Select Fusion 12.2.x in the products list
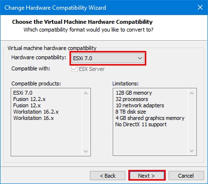208x184 pixels. point(29,99)
